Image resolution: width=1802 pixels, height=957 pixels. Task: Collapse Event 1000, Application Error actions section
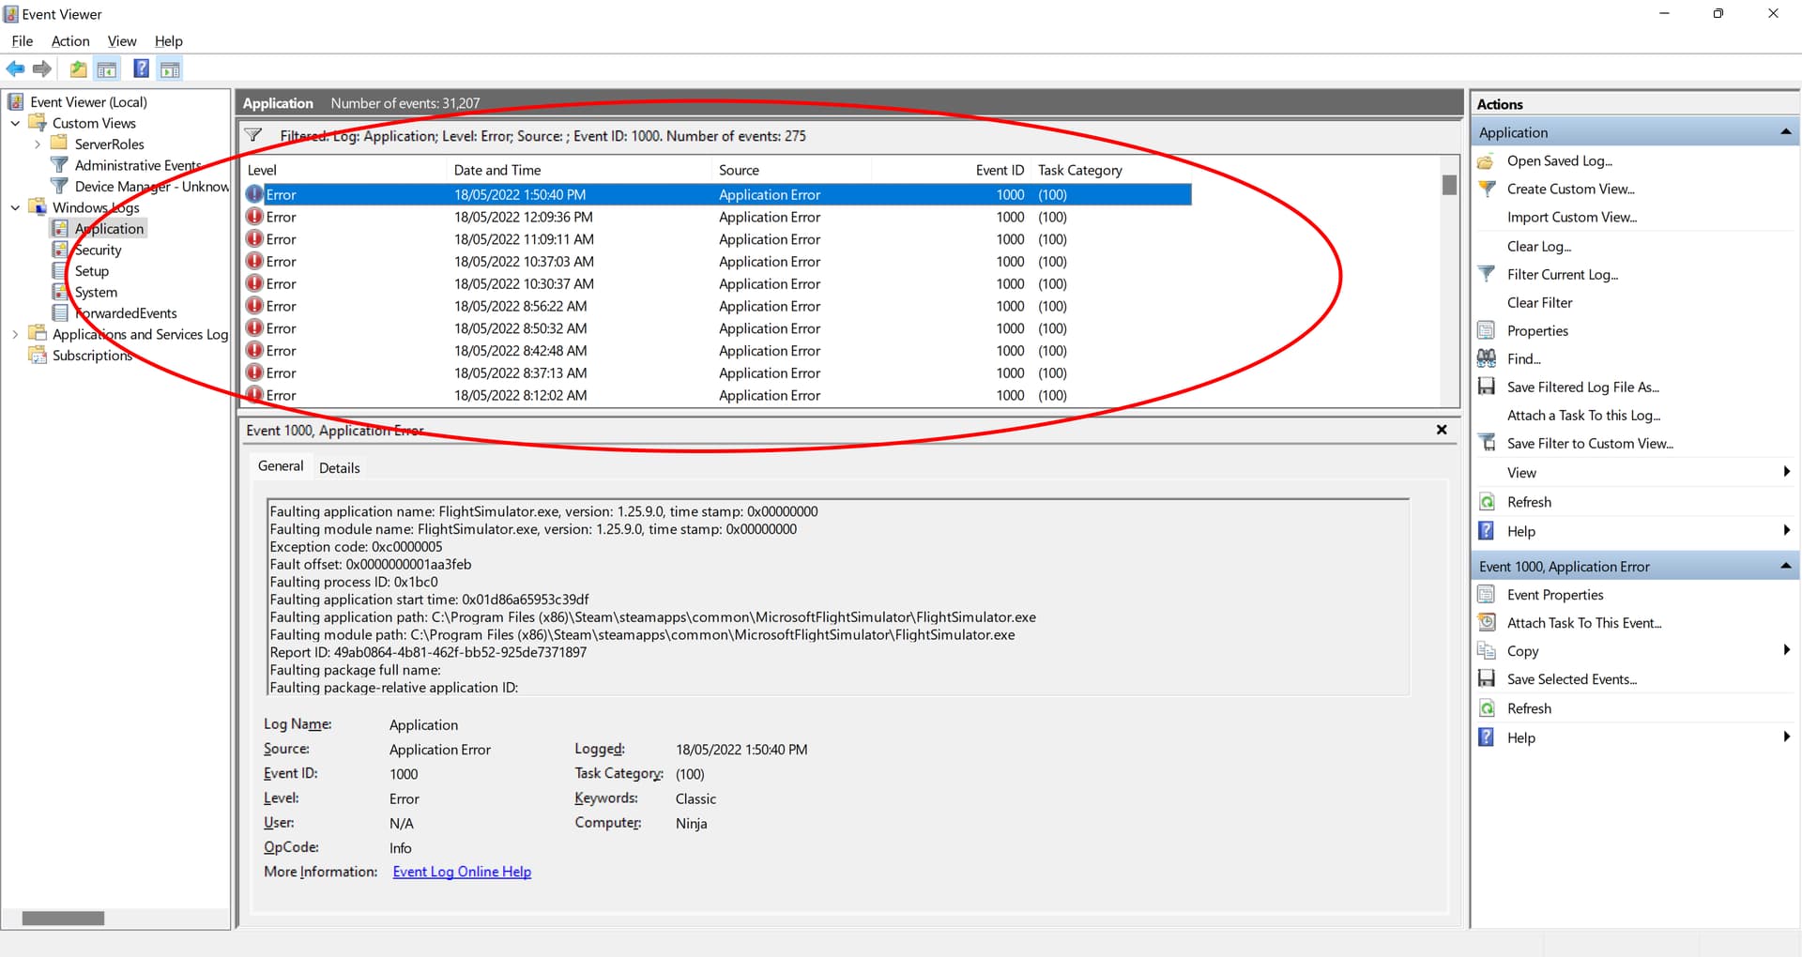pos(1785,567)
